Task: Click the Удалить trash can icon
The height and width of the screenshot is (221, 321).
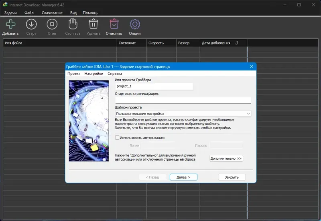Action: [x=93, y=24]
